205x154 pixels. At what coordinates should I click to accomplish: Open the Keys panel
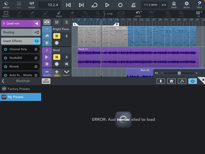19,5
